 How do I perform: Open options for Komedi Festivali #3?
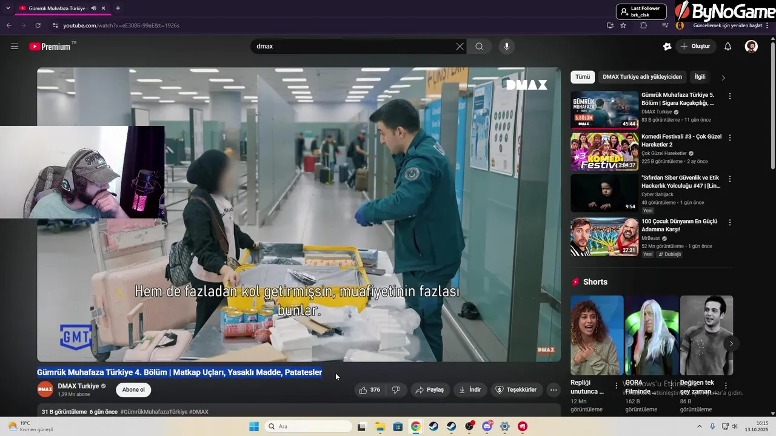click(730, 138)
